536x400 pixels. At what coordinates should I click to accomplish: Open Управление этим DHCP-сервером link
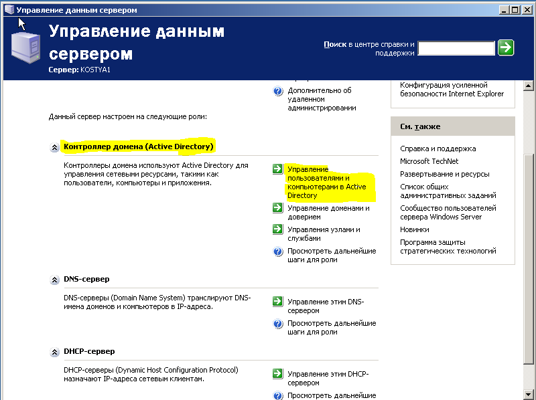click(328, 378)
